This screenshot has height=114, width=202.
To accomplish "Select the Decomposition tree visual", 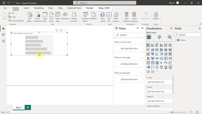I will coord(148,67).
